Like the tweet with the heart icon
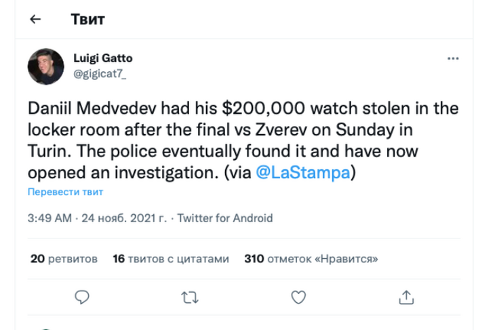This screenshot has height=330, width=495. click(x=298, y=296)
